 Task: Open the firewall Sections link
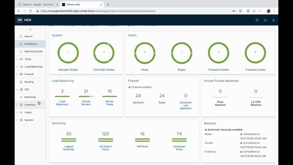138,103
